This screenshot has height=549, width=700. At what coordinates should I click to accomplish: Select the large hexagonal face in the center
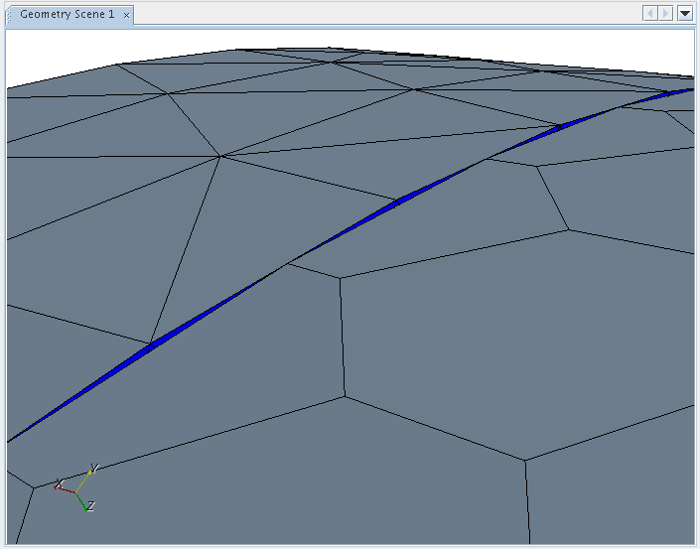pos(496,338)
